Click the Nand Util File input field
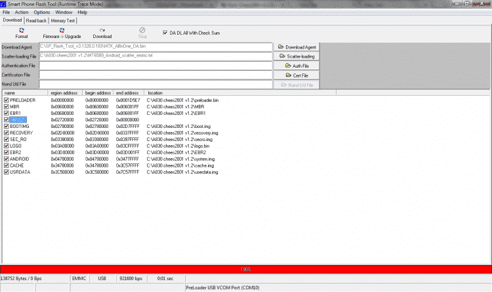This screenshot has height=292, width=492. 155,84
